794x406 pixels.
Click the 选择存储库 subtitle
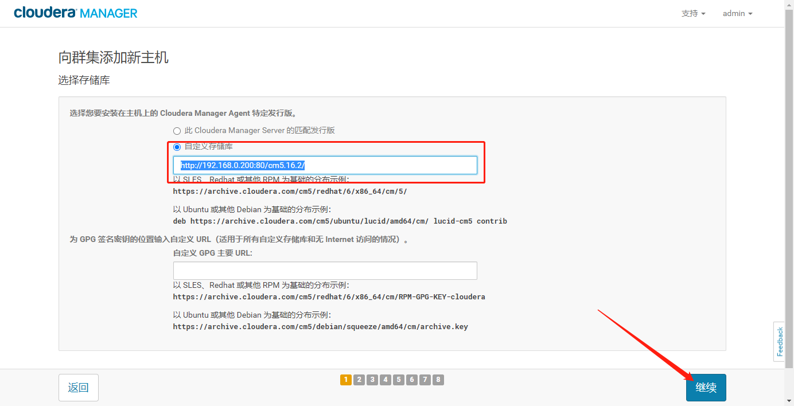(84, 80)
